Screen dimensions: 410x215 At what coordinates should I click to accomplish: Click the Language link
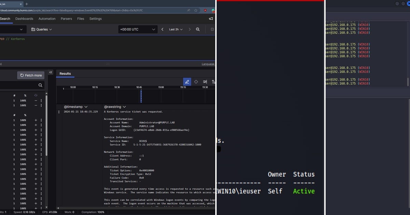(208, 64)
